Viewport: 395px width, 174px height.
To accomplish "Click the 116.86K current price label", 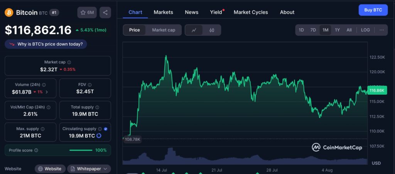I will click(x=377, y=90).
